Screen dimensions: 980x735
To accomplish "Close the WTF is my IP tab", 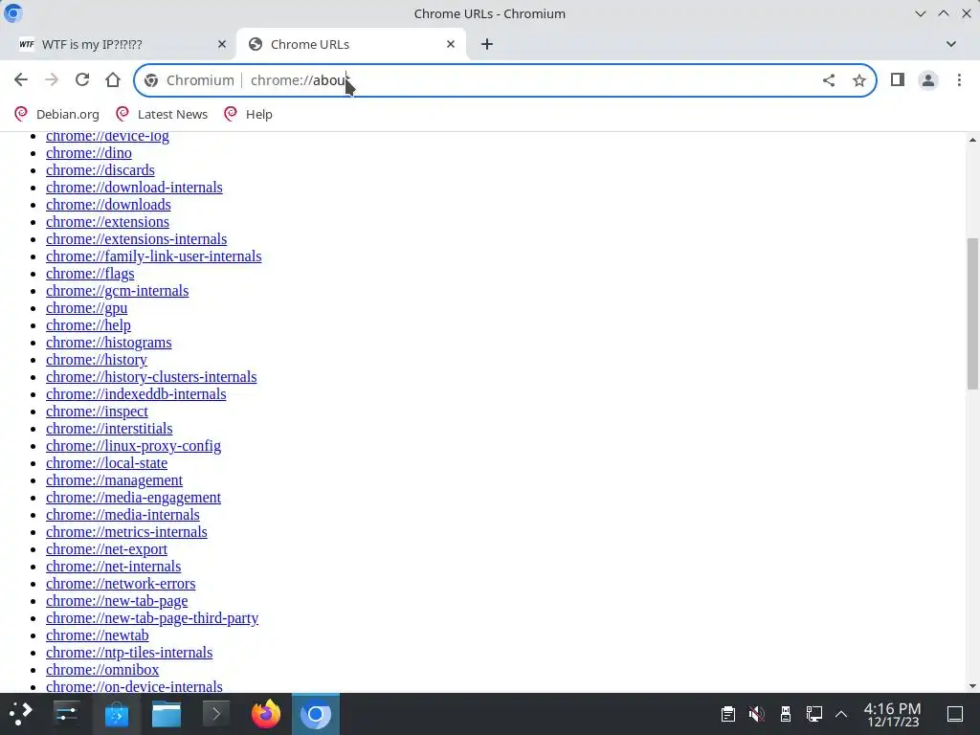I will coord(222,44).
